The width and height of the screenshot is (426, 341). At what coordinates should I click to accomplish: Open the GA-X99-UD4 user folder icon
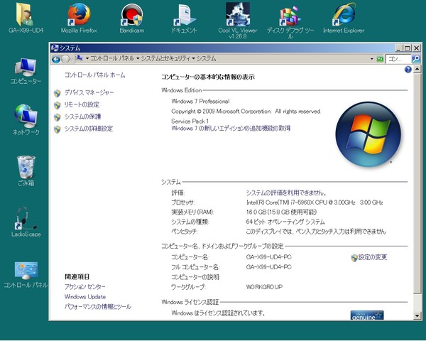(26, 18)
